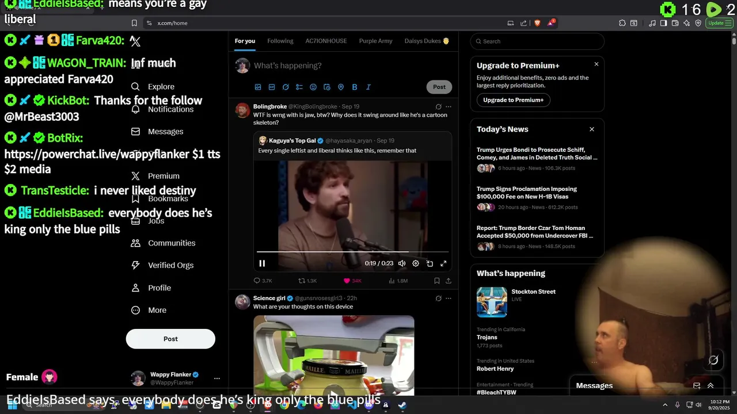Open news about H-1B visa fee
The height and width of the screenshot is (414, 737).
(x=537, y=198)
